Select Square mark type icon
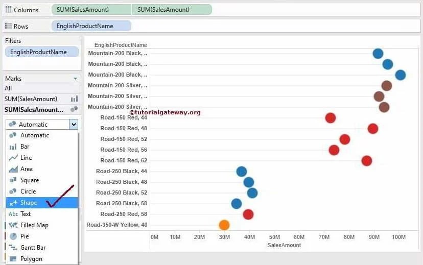Image resolution: width=423 pixels, height=265 pixels. click(x=13, y=180)
